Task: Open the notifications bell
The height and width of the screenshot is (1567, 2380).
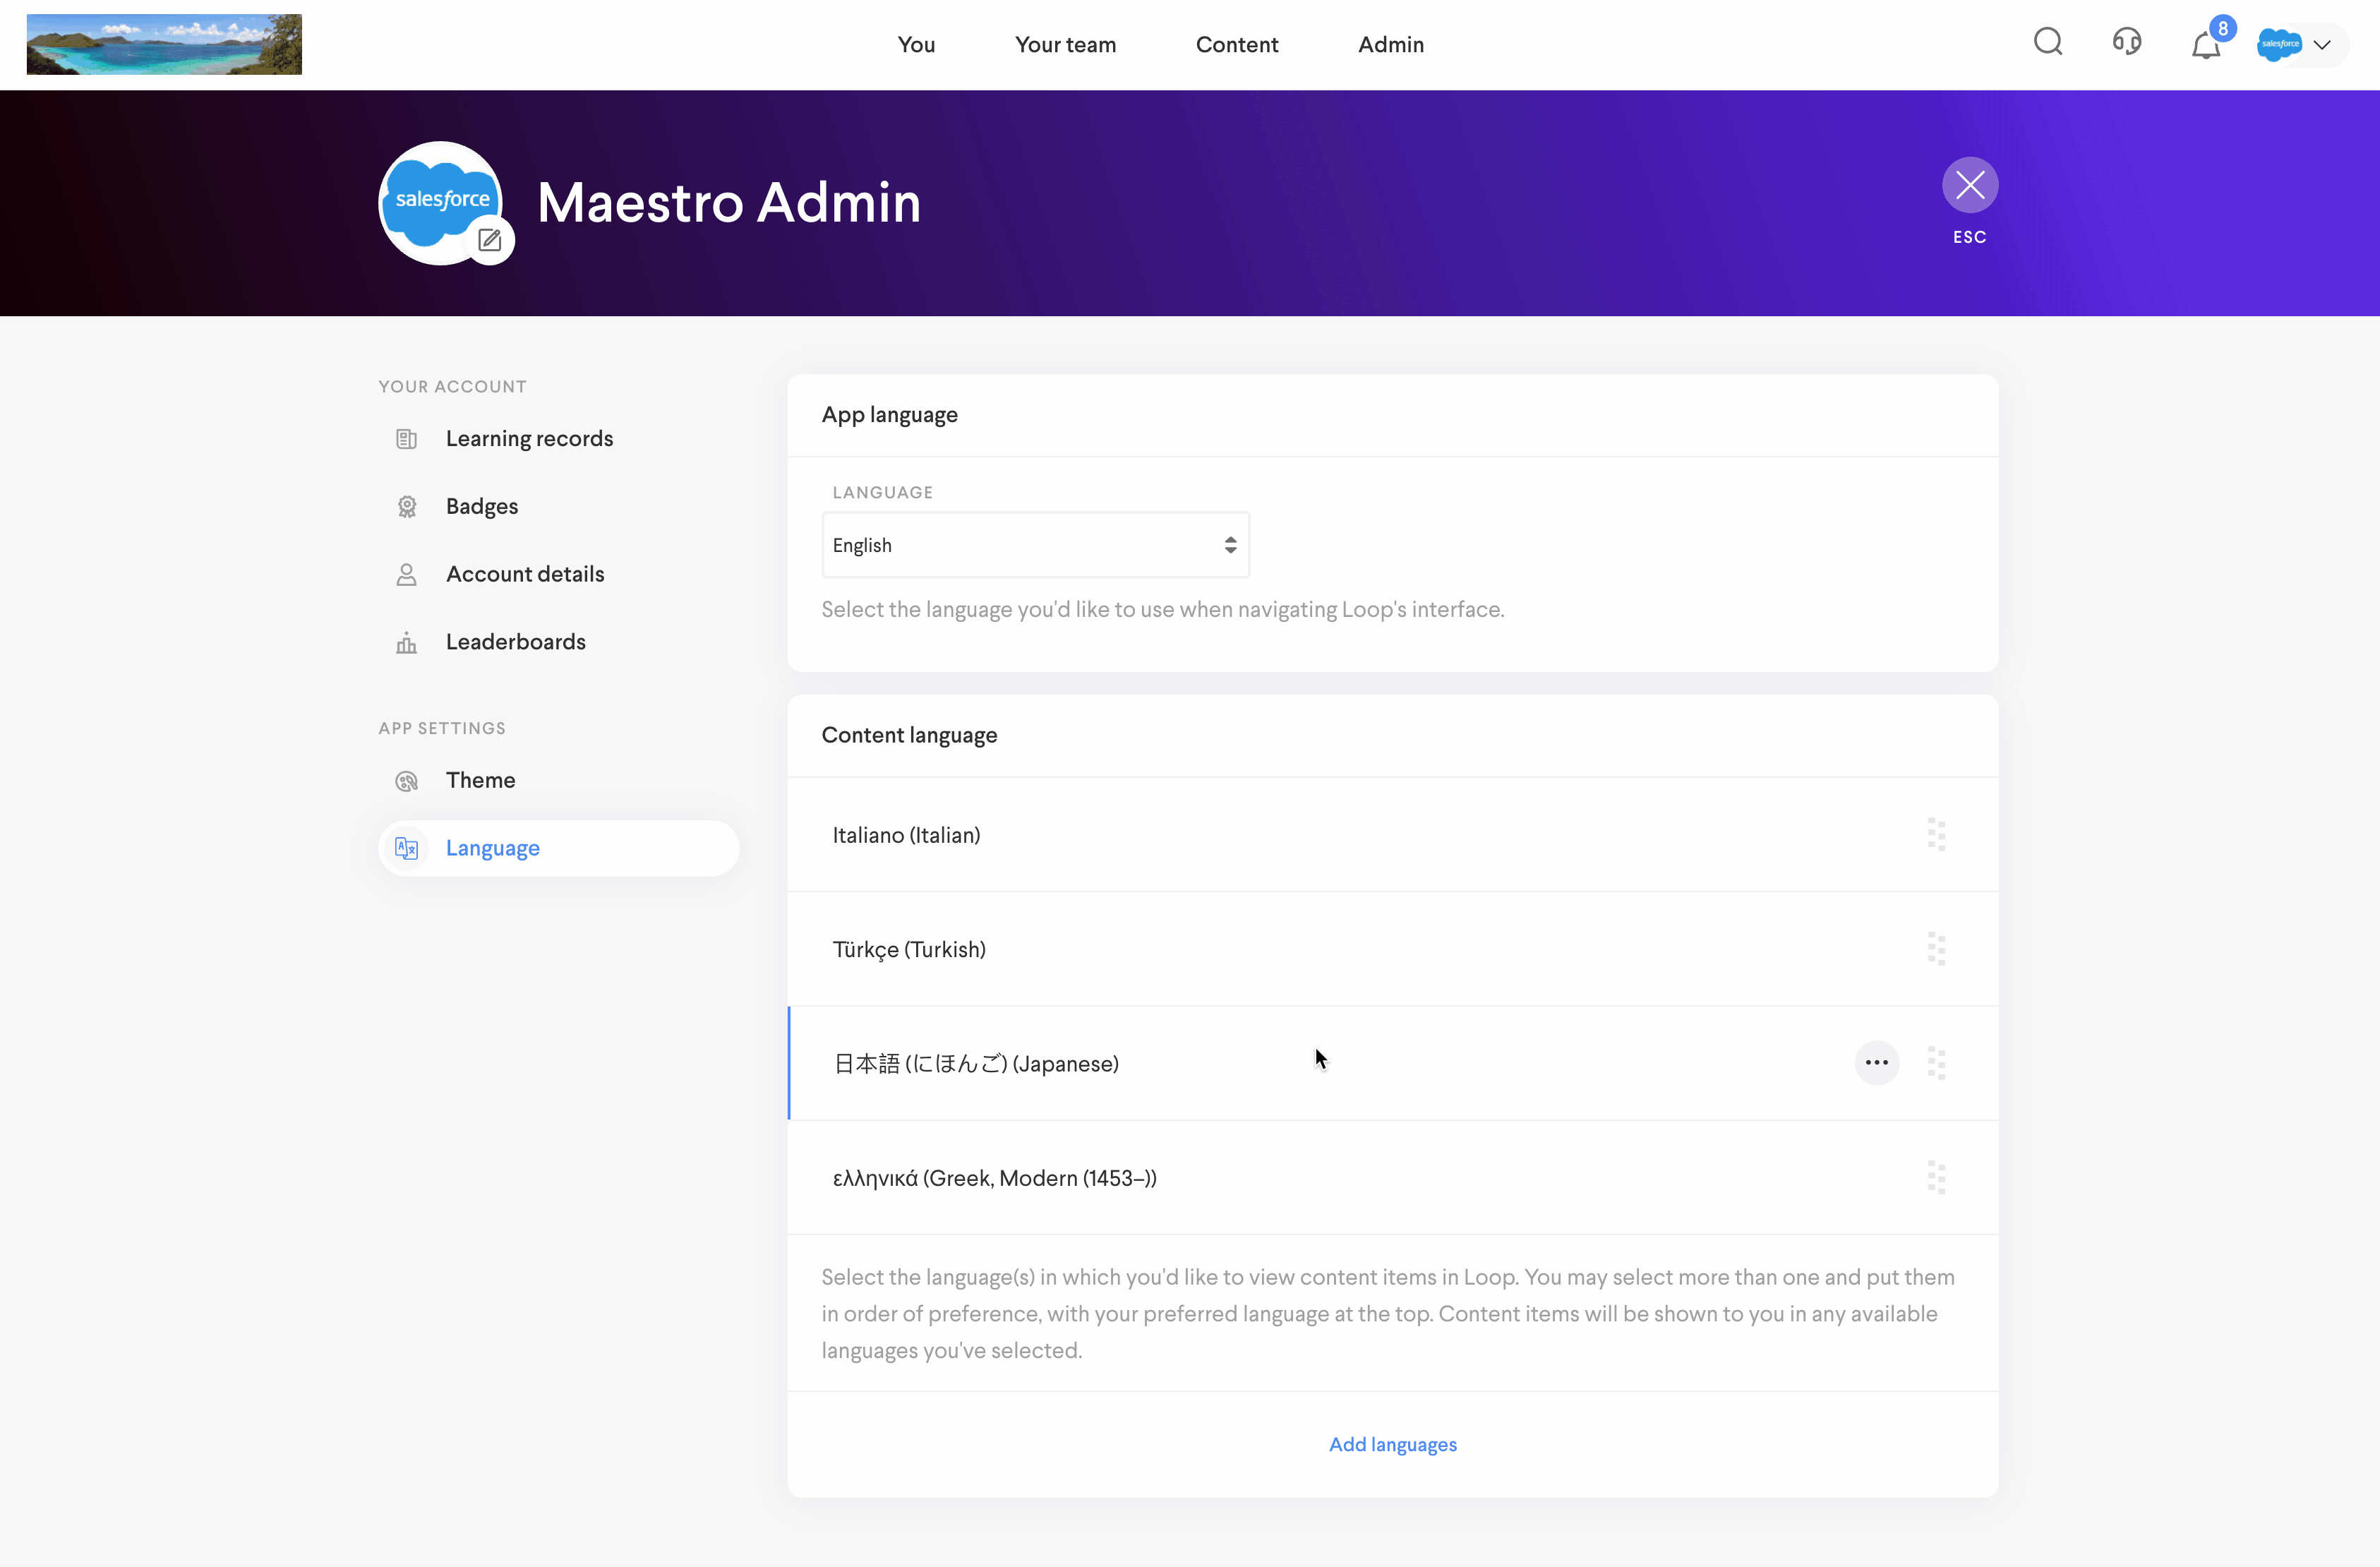Action: 2205,45
